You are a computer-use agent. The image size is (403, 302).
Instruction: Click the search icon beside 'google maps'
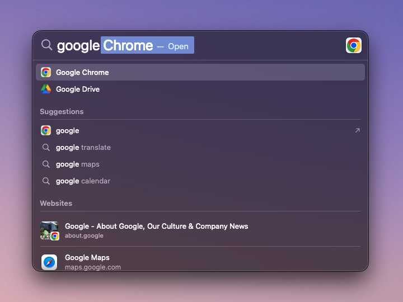[x=46, y=164]
